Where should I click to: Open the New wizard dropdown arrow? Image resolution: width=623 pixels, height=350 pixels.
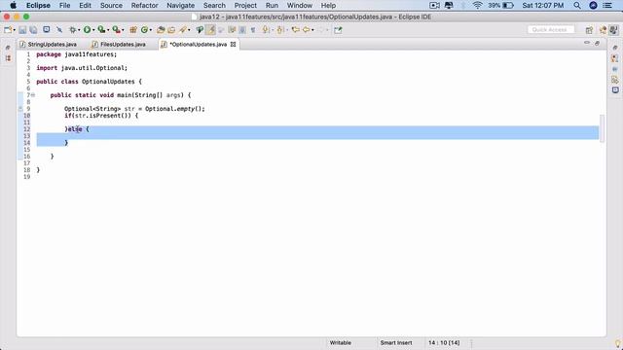[x=15, y=30]
